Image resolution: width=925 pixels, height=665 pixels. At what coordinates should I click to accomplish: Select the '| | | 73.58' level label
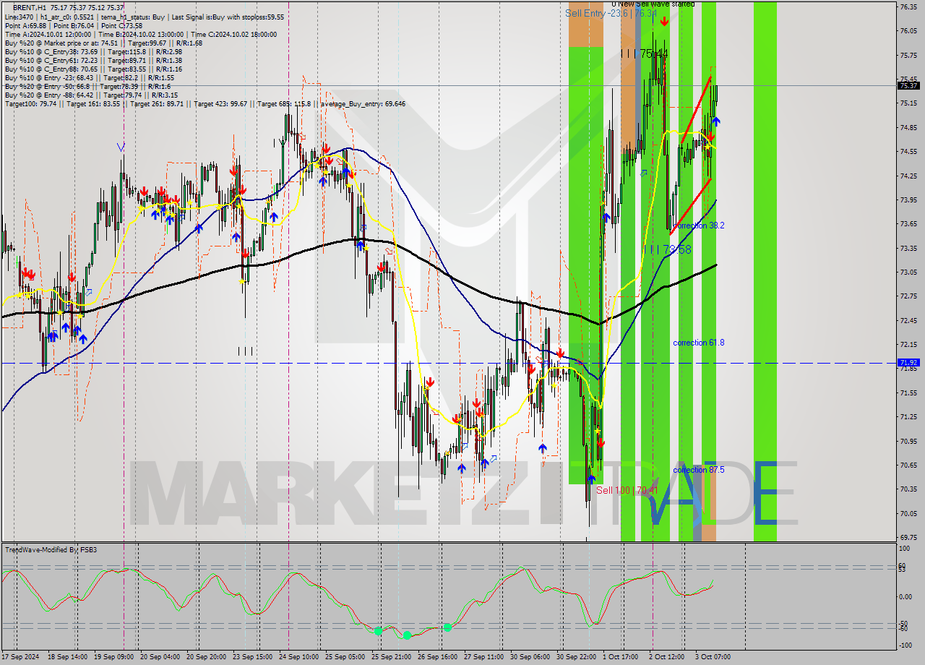668,249
